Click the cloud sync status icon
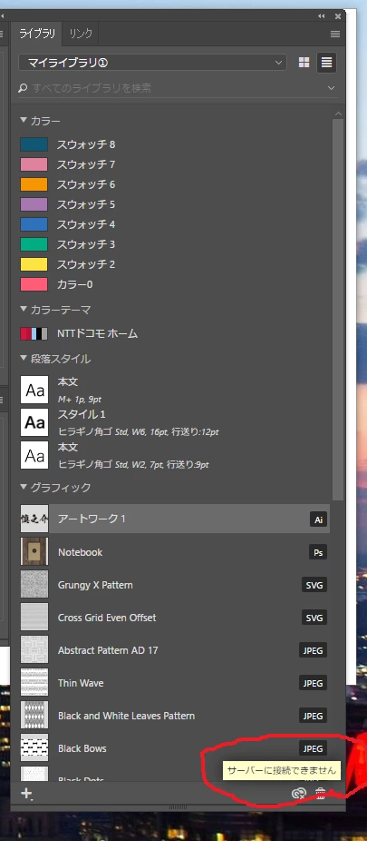 [298, 793]
